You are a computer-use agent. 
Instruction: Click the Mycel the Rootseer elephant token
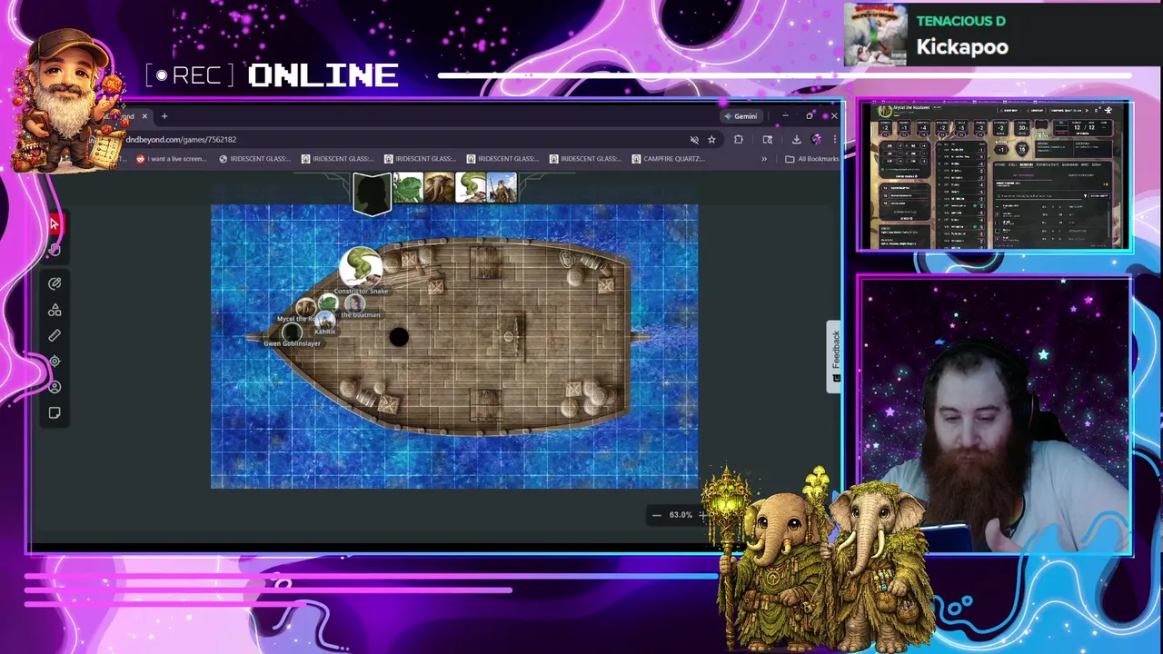pyautogui.click(x=304, y=308)
